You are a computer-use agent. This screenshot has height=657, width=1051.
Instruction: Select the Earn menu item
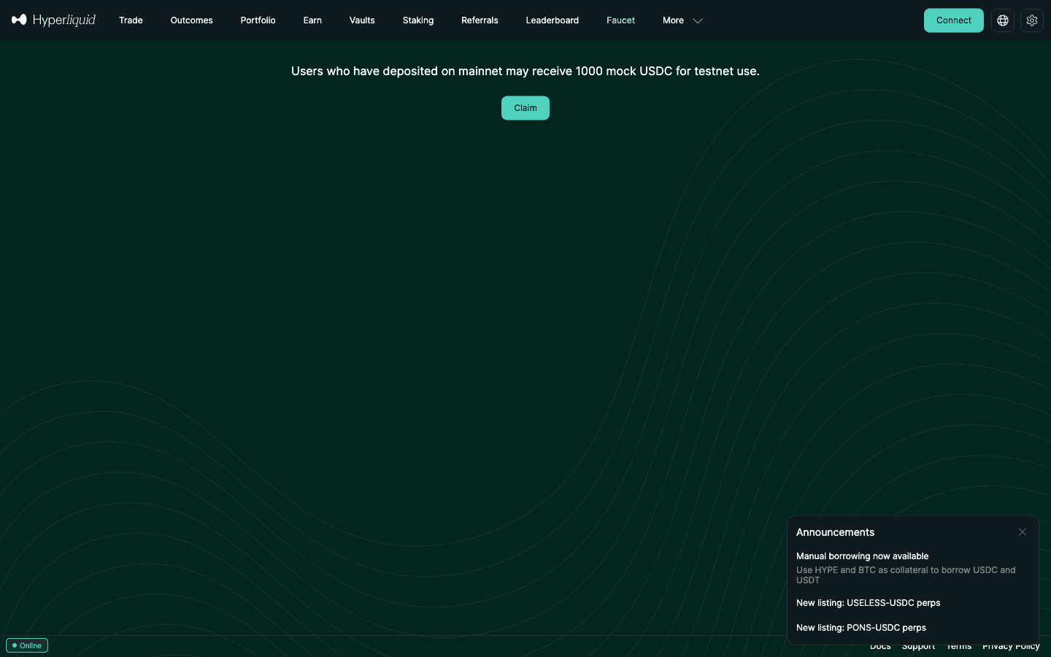[x=312, y=20]
